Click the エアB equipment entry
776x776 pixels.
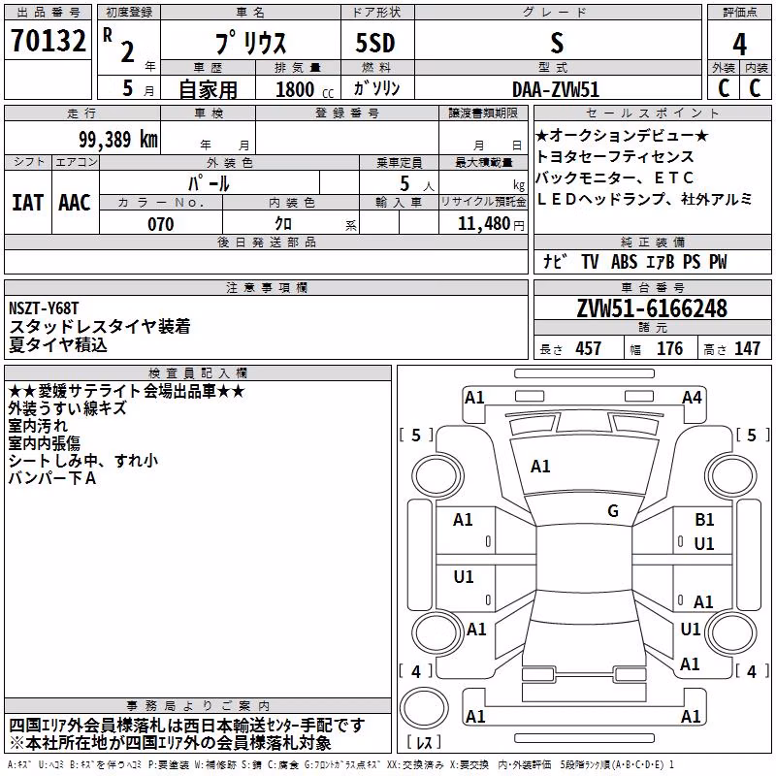[x=661, y=261]
